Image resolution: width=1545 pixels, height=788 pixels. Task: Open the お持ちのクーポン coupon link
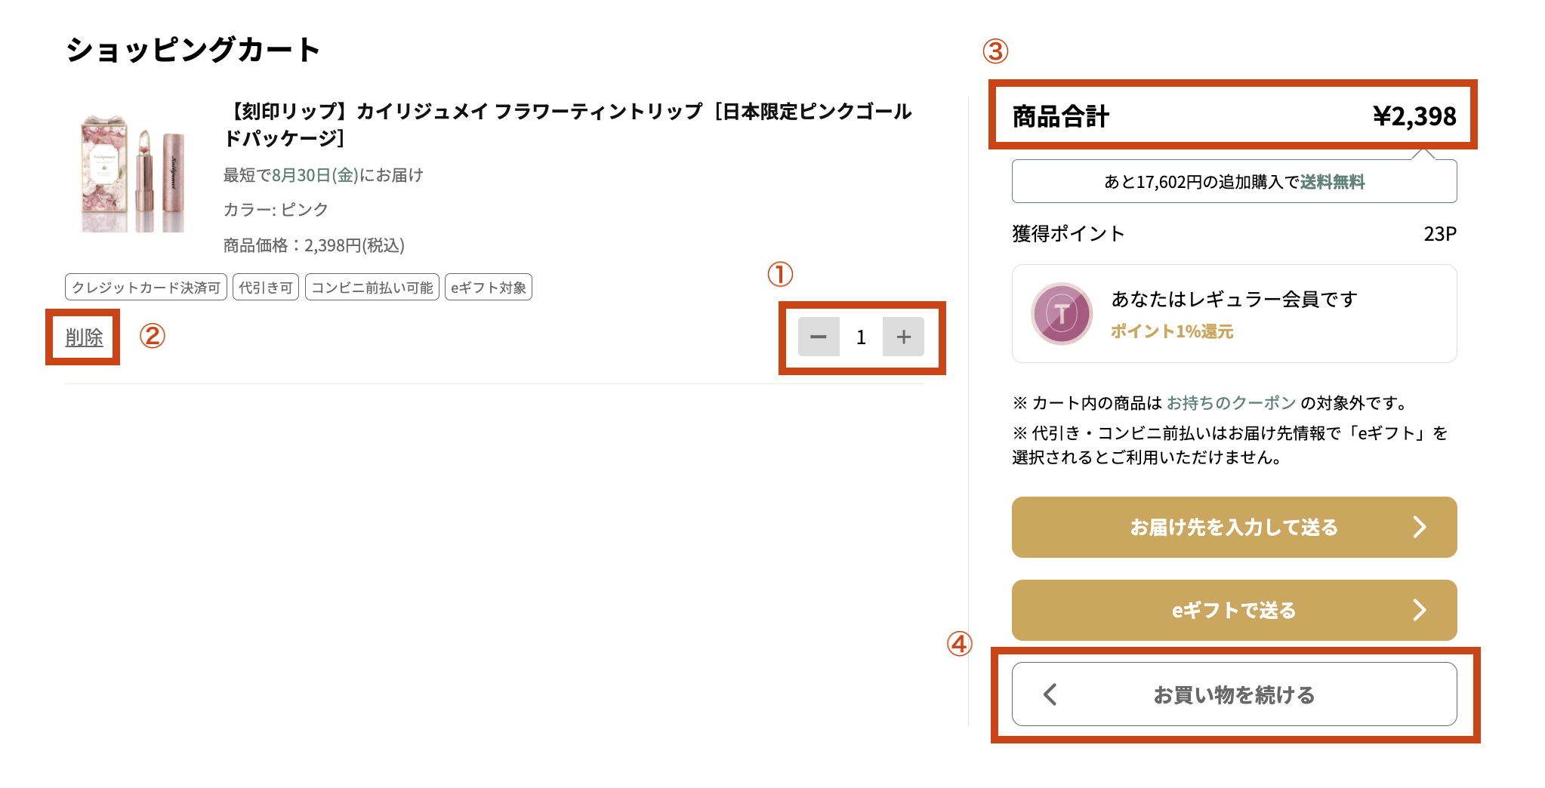pyautogui.click(x=1230, y=403)
